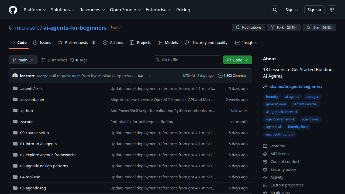Click the 02-explore-agentic-frameworks folder icon
This screenshot has width=345, height=194.
15,155
